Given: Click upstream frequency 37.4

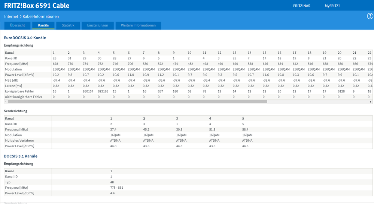Looking at the screenshot, I should pos(113,129).
